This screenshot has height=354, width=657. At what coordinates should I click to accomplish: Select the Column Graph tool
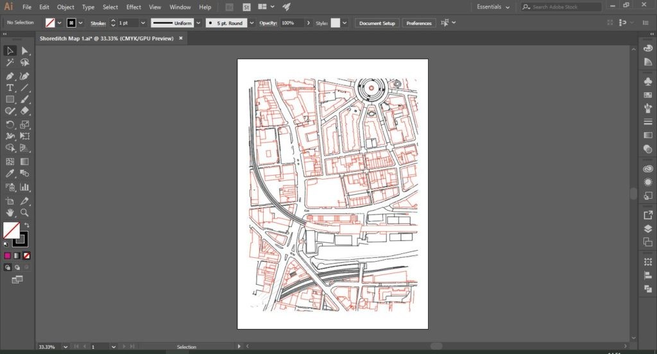[25, 187]
